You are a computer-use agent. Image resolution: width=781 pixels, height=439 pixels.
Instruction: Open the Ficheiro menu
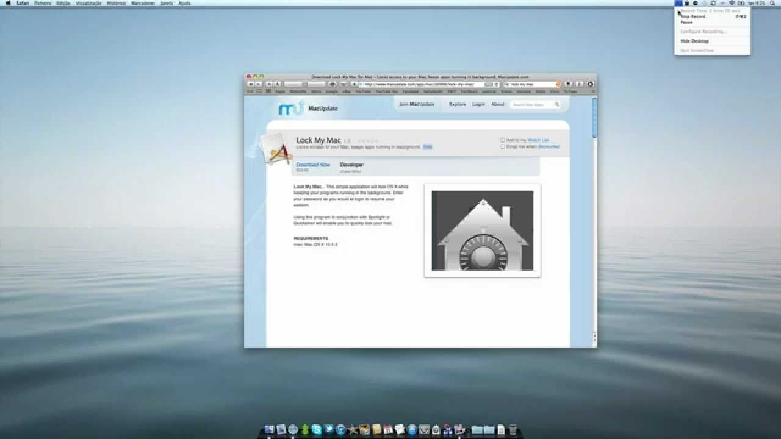point(43,3)
